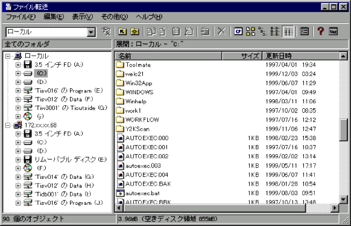Click the version info toolbar icon
351x226 pixels.
click(x=333, y=31)
